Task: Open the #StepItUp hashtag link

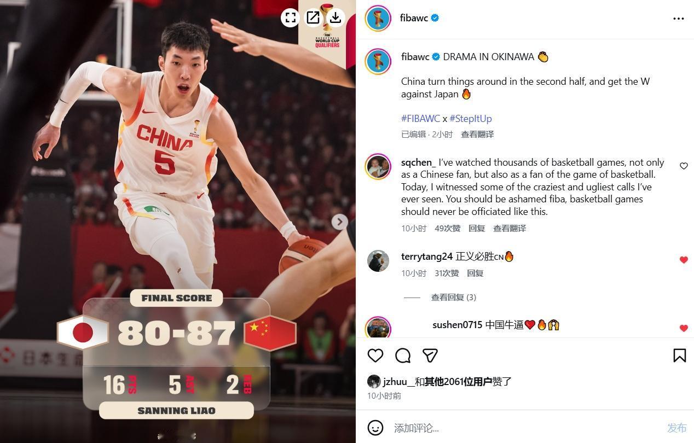Action: [x=471, y=118]
